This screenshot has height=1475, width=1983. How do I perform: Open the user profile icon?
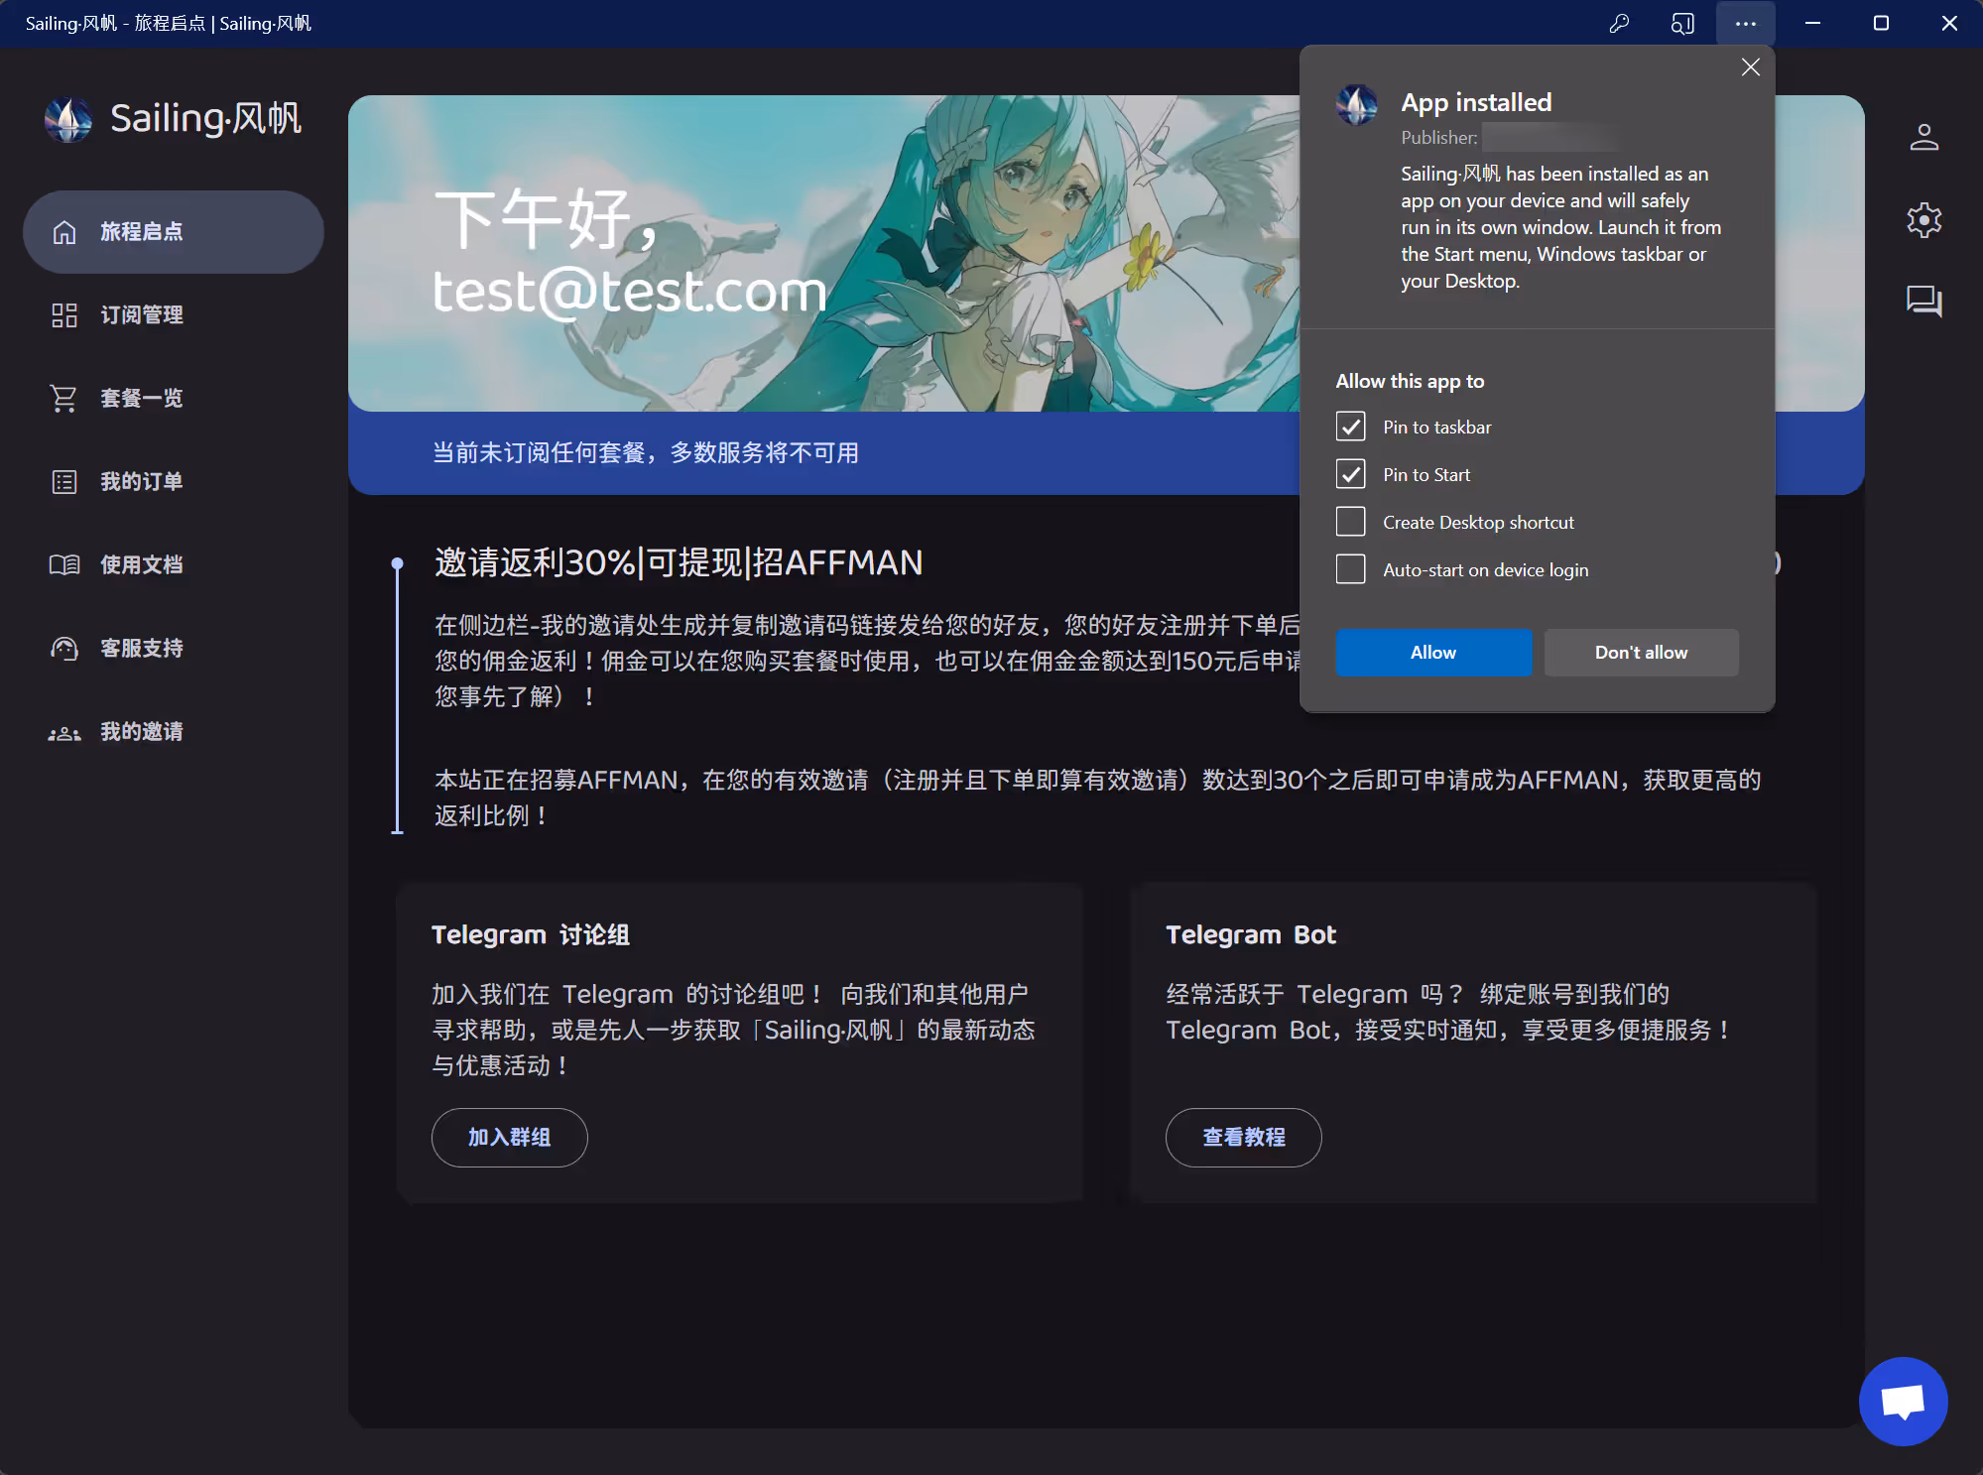(x=1924, y=137)
